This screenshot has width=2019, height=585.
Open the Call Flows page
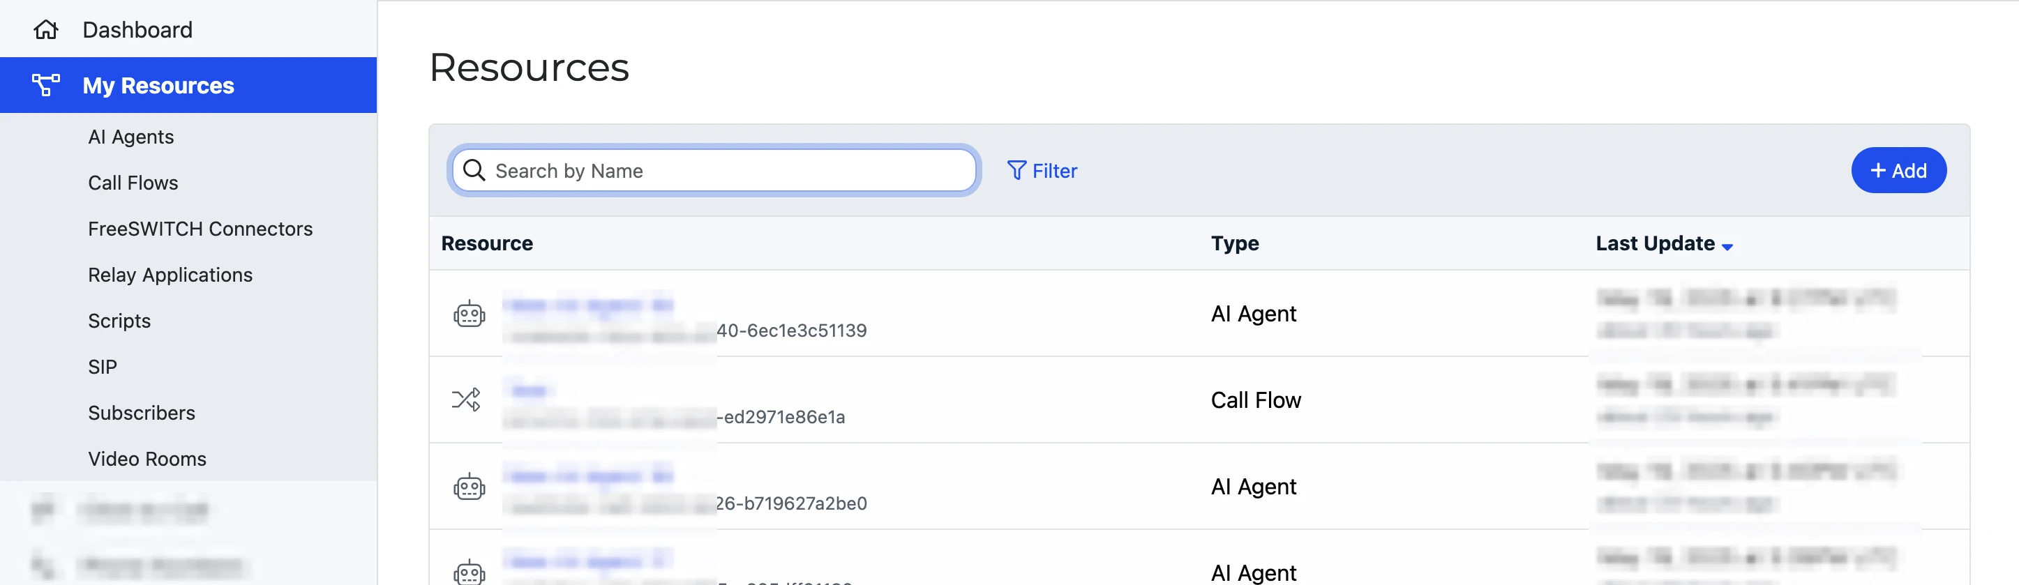pyautogui.click(x=133, y=183)
